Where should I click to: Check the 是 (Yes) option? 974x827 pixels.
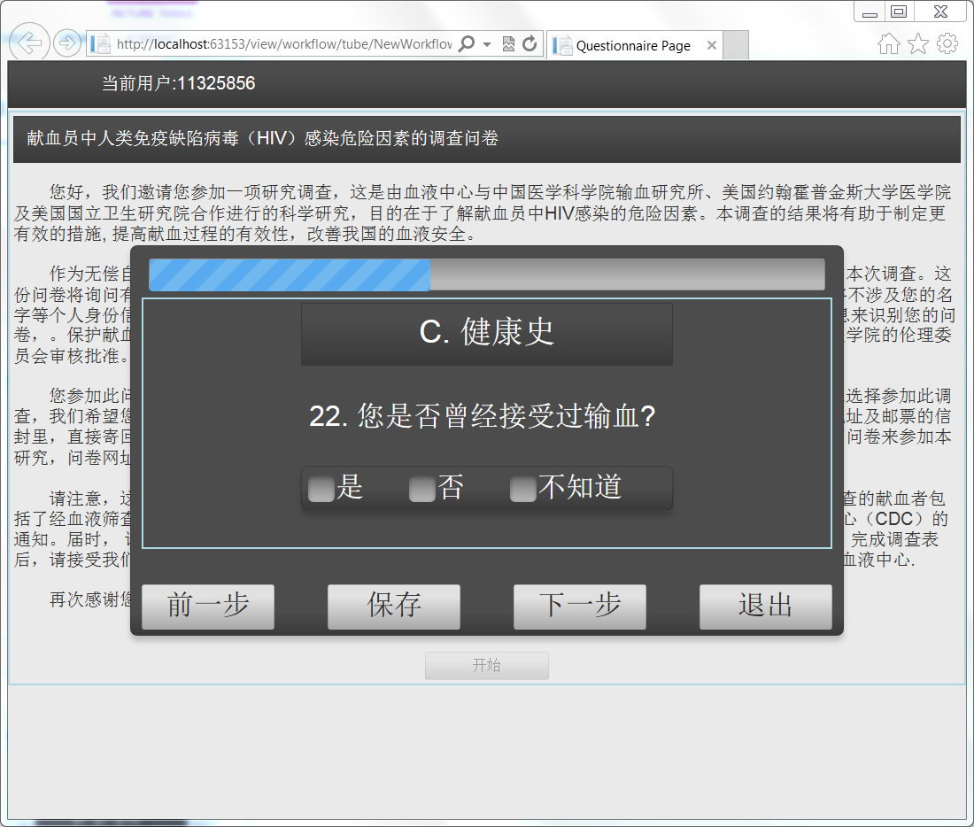click(x=321, y=489)
